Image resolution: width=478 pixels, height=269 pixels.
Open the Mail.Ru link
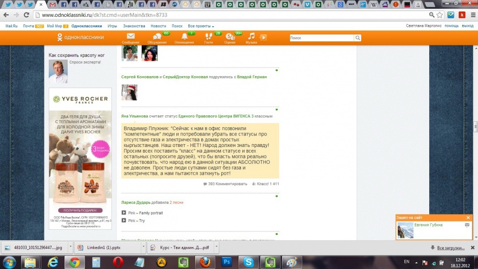[x=11, y=26]
